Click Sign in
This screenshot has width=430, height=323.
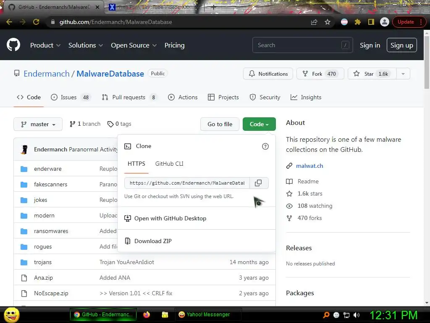click(x=370, y=45)
